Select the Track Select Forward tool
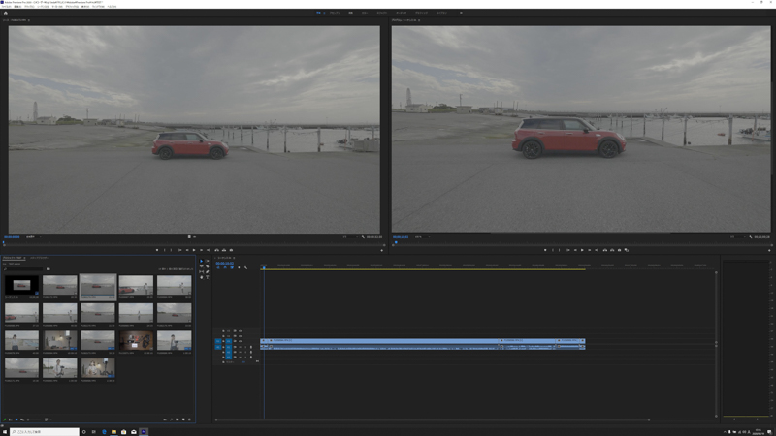 pyautogui.click(x=207, y=261)
